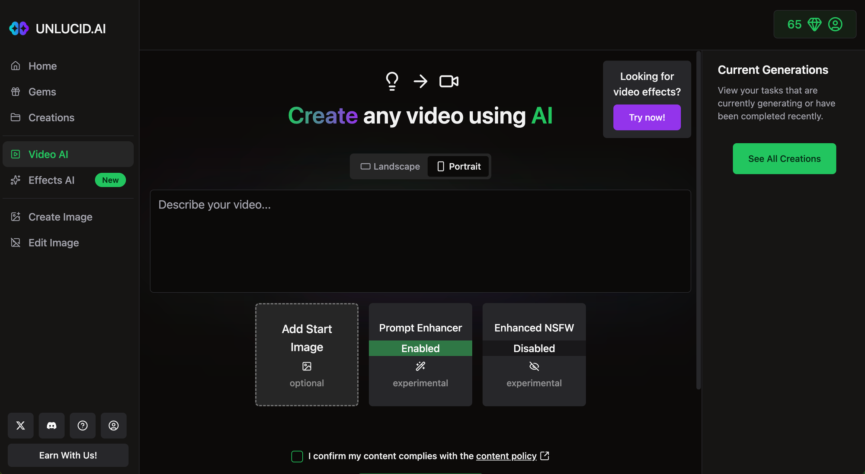The width and height of the screenshot is (865, 474).
Task: Click the Describe your video text field
Action: [x=420, y=241]
